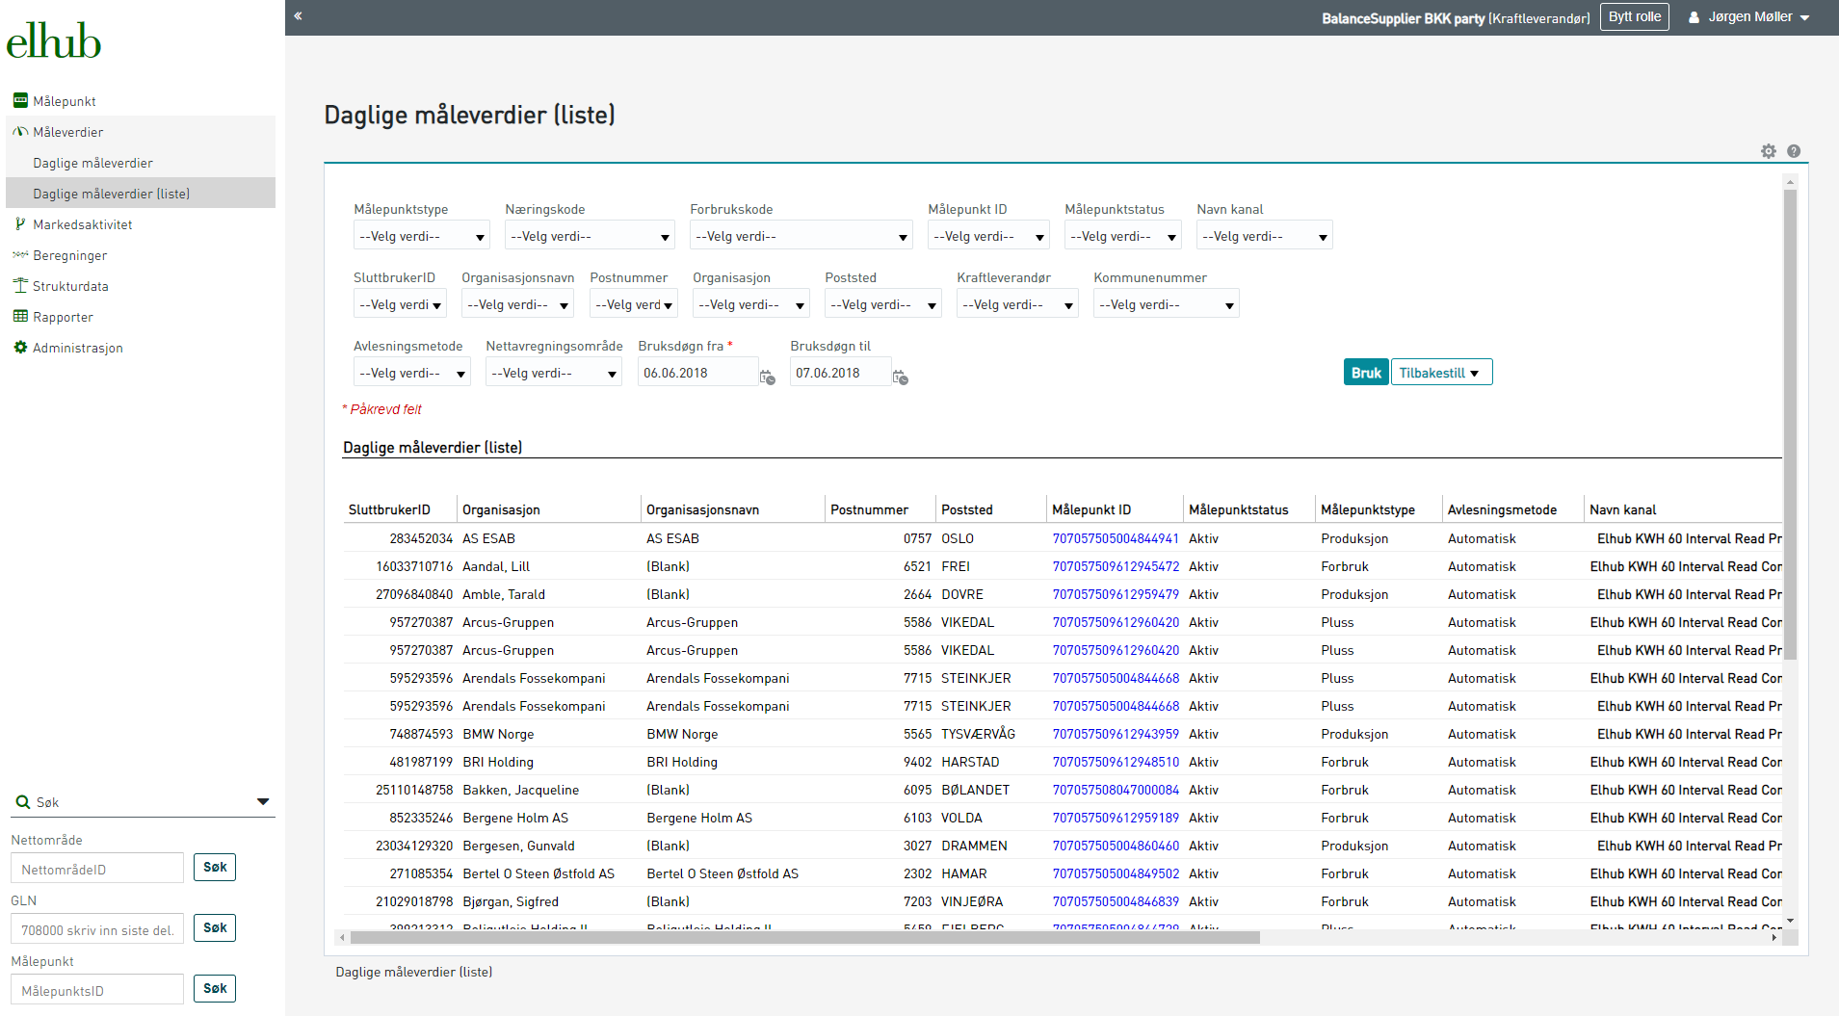Click the Bruksdøgn til date field
This screenshot has height=1016, width=1839.
click(840, 373)
